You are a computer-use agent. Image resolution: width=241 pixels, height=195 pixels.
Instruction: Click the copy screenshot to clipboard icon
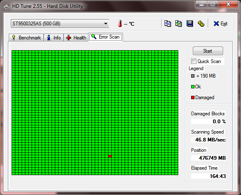pyautogui.click(x=179, y=24)
